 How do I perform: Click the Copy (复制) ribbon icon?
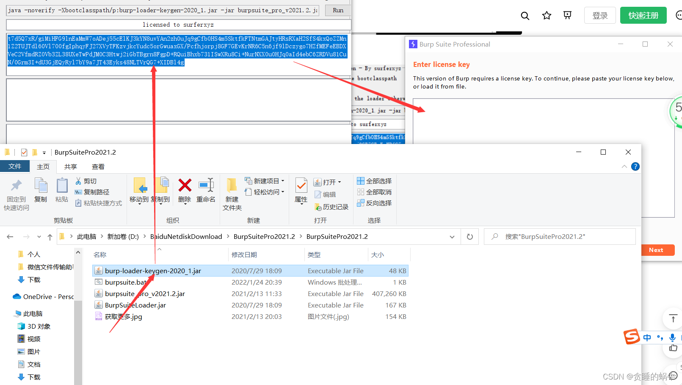[x=41, y=186]
